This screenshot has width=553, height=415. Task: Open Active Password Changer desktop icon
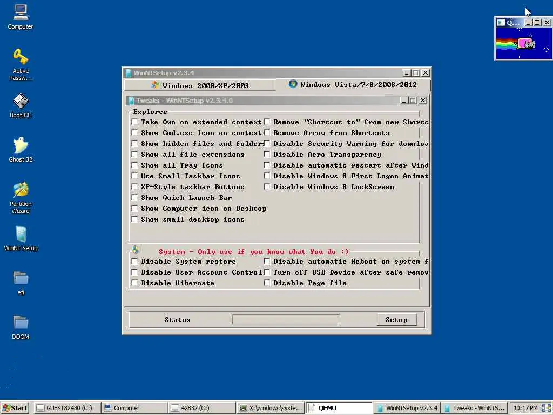(21, 65)
